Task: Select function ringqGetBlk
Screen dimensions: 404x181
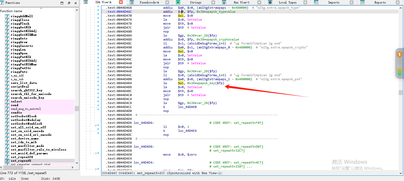Action: pos(21,27)
